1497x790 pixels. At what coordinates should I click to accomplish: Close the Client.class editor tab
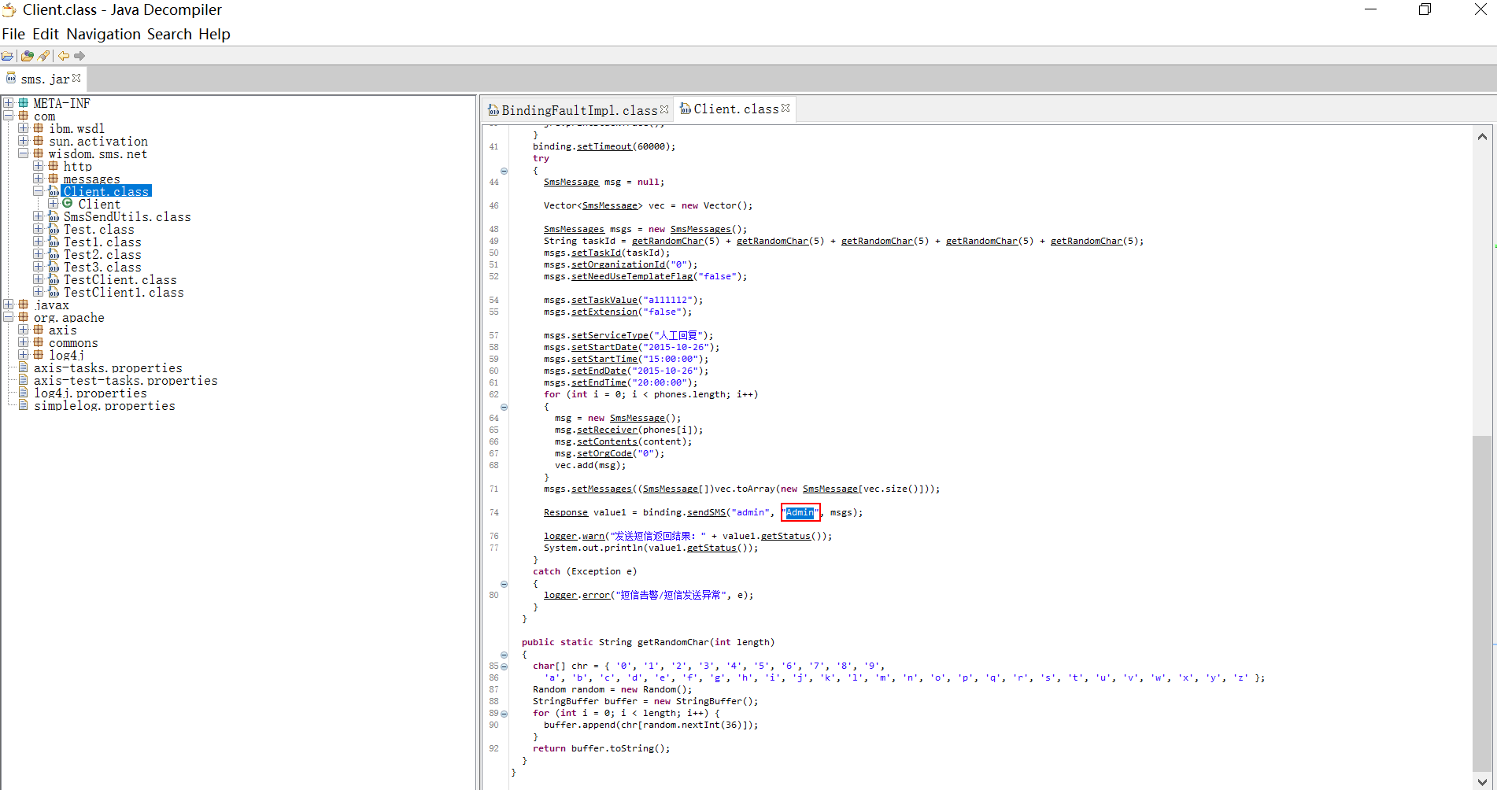pos(785,108)
